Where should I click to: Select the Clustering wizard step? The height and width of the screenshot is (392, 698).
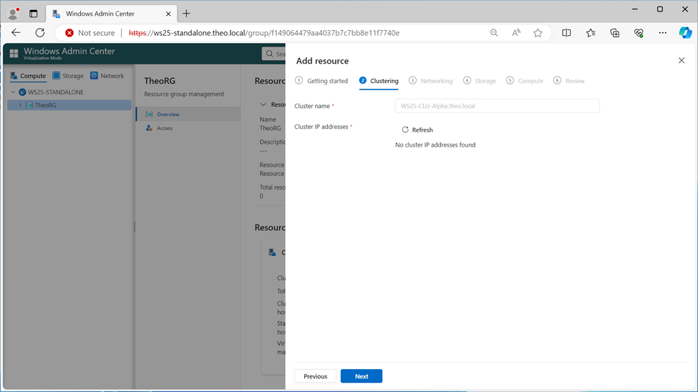pos(379,81)
